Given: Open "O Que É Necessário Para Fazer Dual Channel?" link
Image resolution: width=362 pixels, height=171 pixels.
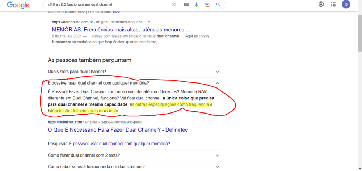Looking at the screenshot, I should pyautogui.click(x=117, y=129).
